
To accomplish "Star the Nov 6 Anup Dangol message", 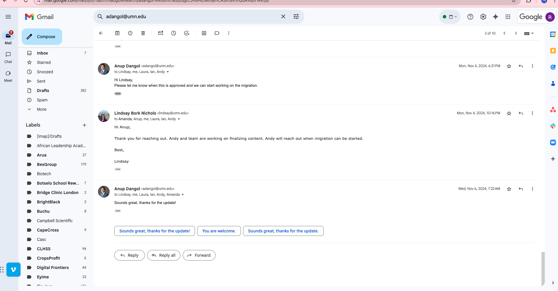I will [x=509, y=189].
